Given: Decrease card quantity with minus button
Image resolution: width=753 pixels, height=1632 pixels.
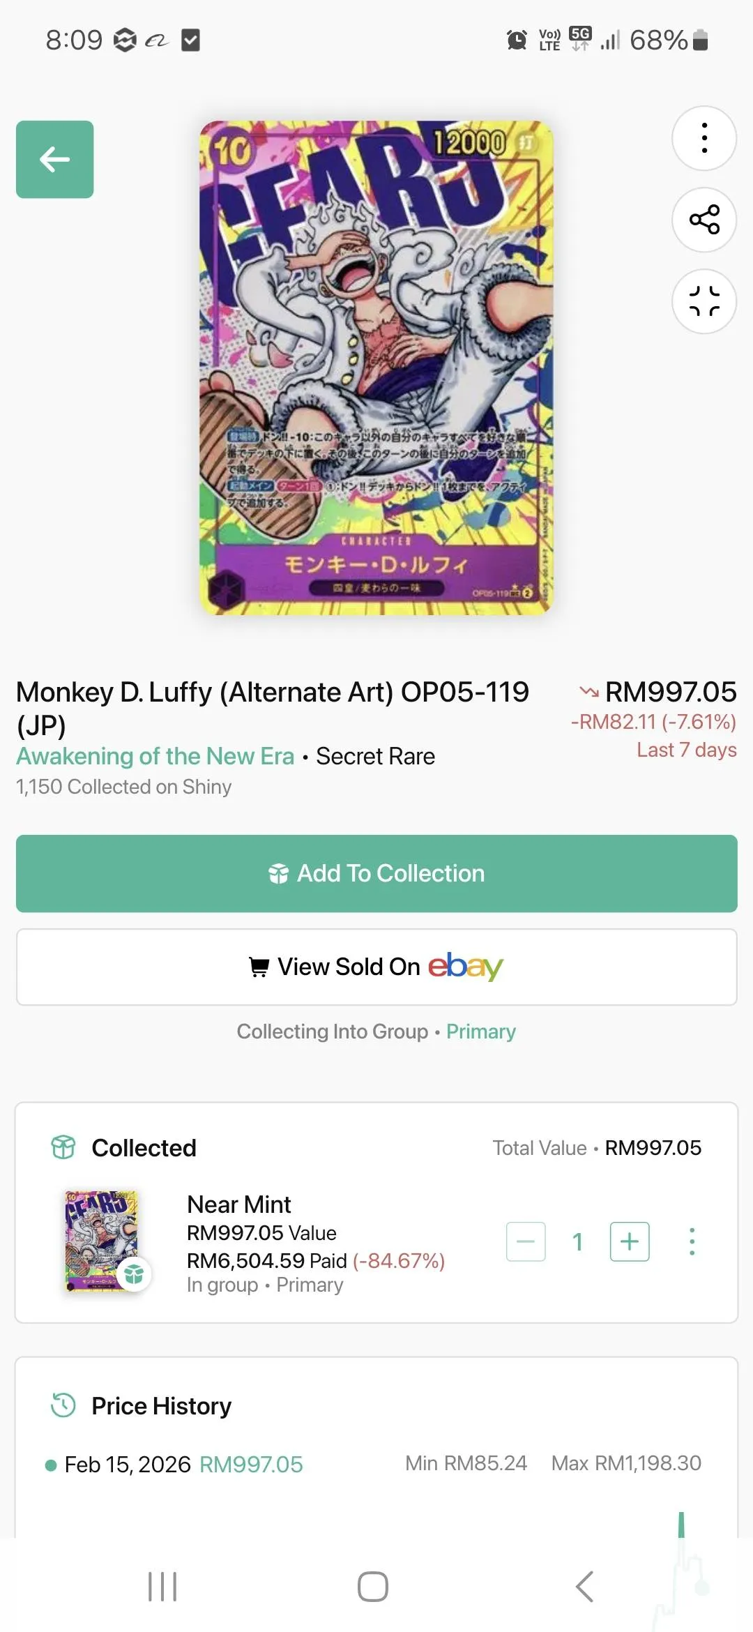Looking at the screenshot, I should [x=526, y=1241].
